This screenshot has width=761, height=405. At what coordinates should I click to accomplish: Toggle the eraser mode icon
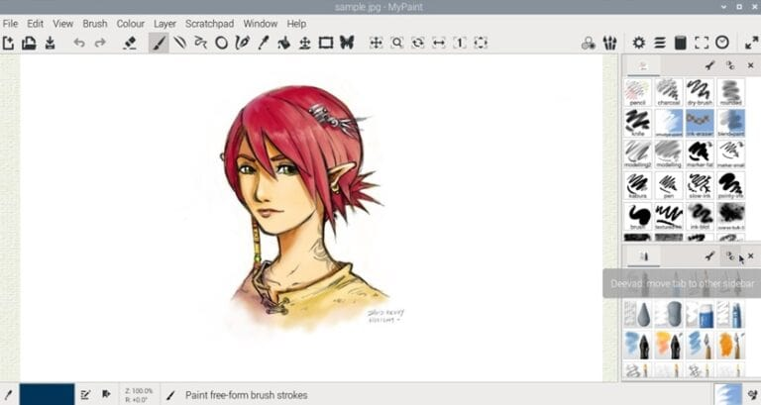(130, 43)
